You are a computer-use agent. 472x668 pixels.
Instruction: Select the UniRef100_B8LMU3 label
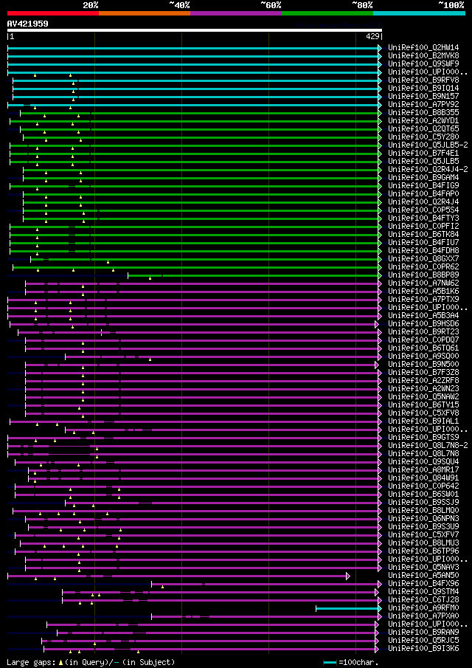click(423, 543)
